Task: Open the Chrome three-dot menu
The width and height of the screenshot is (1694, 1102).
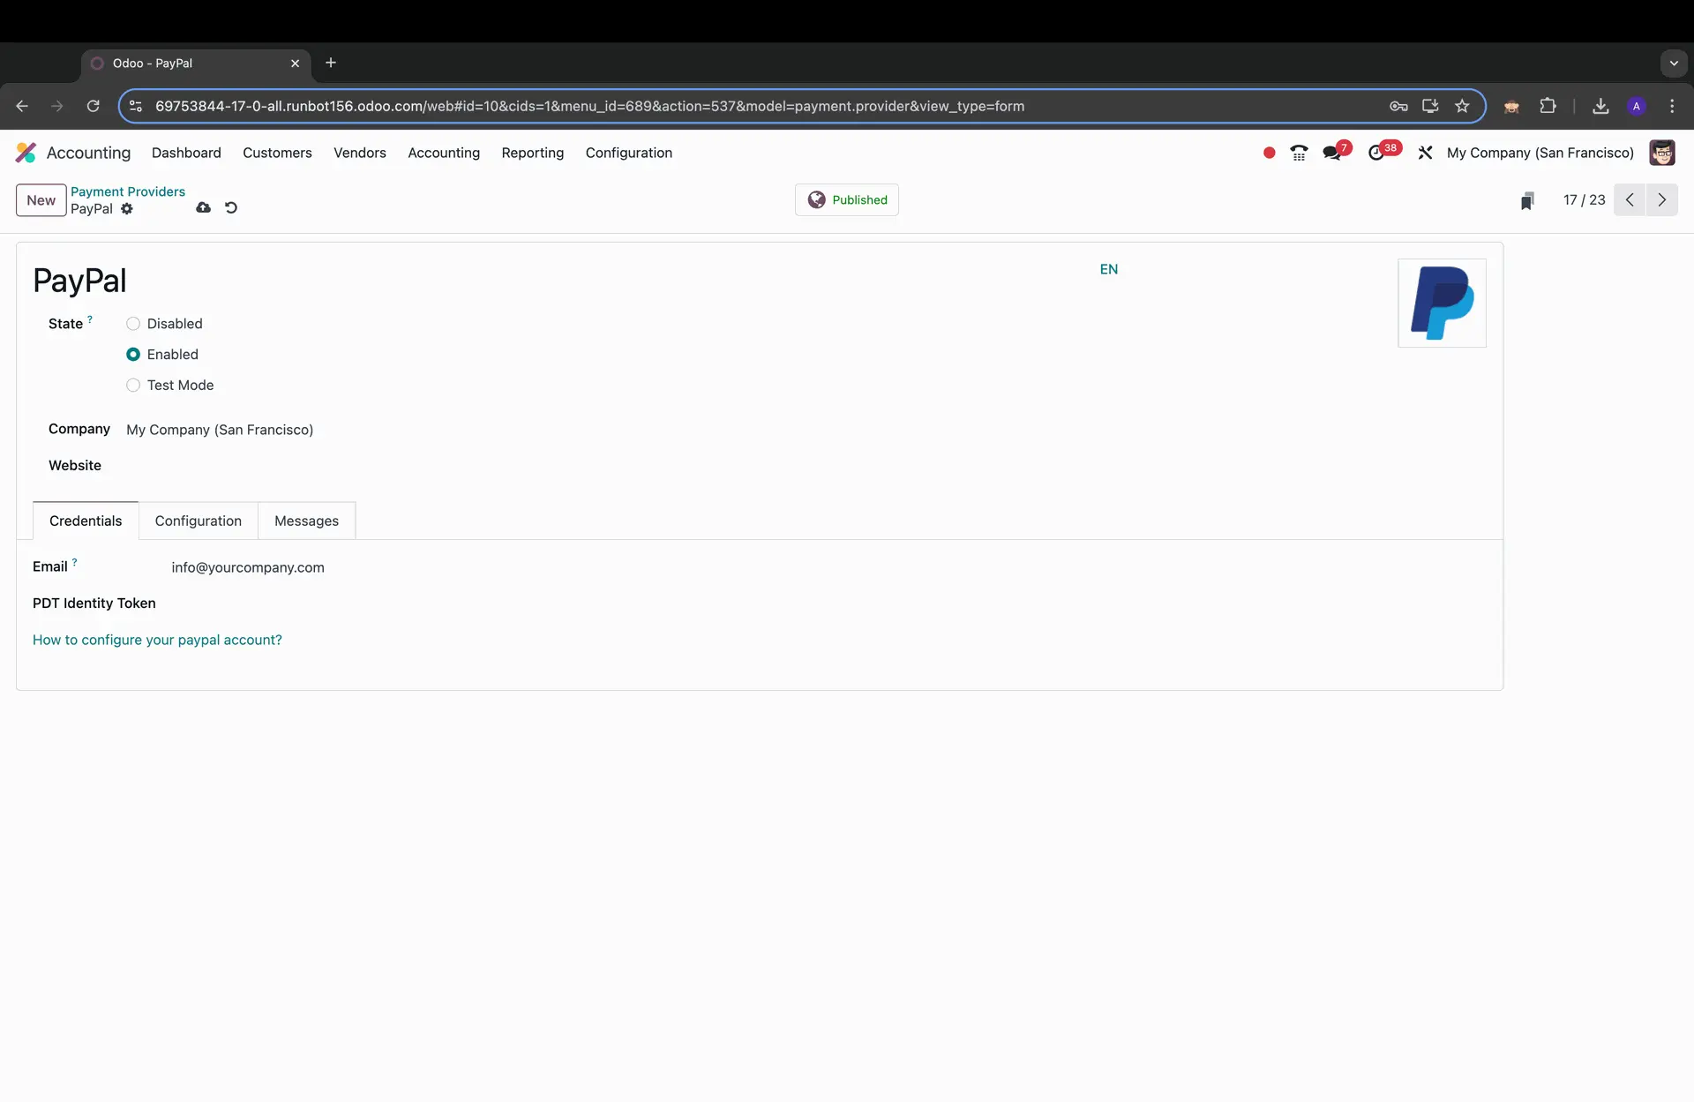Action: coord(1672,106)
